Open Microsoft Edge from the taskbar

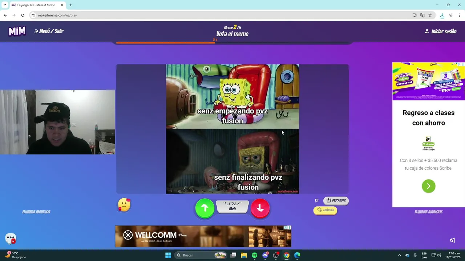[x=297, y=255]
